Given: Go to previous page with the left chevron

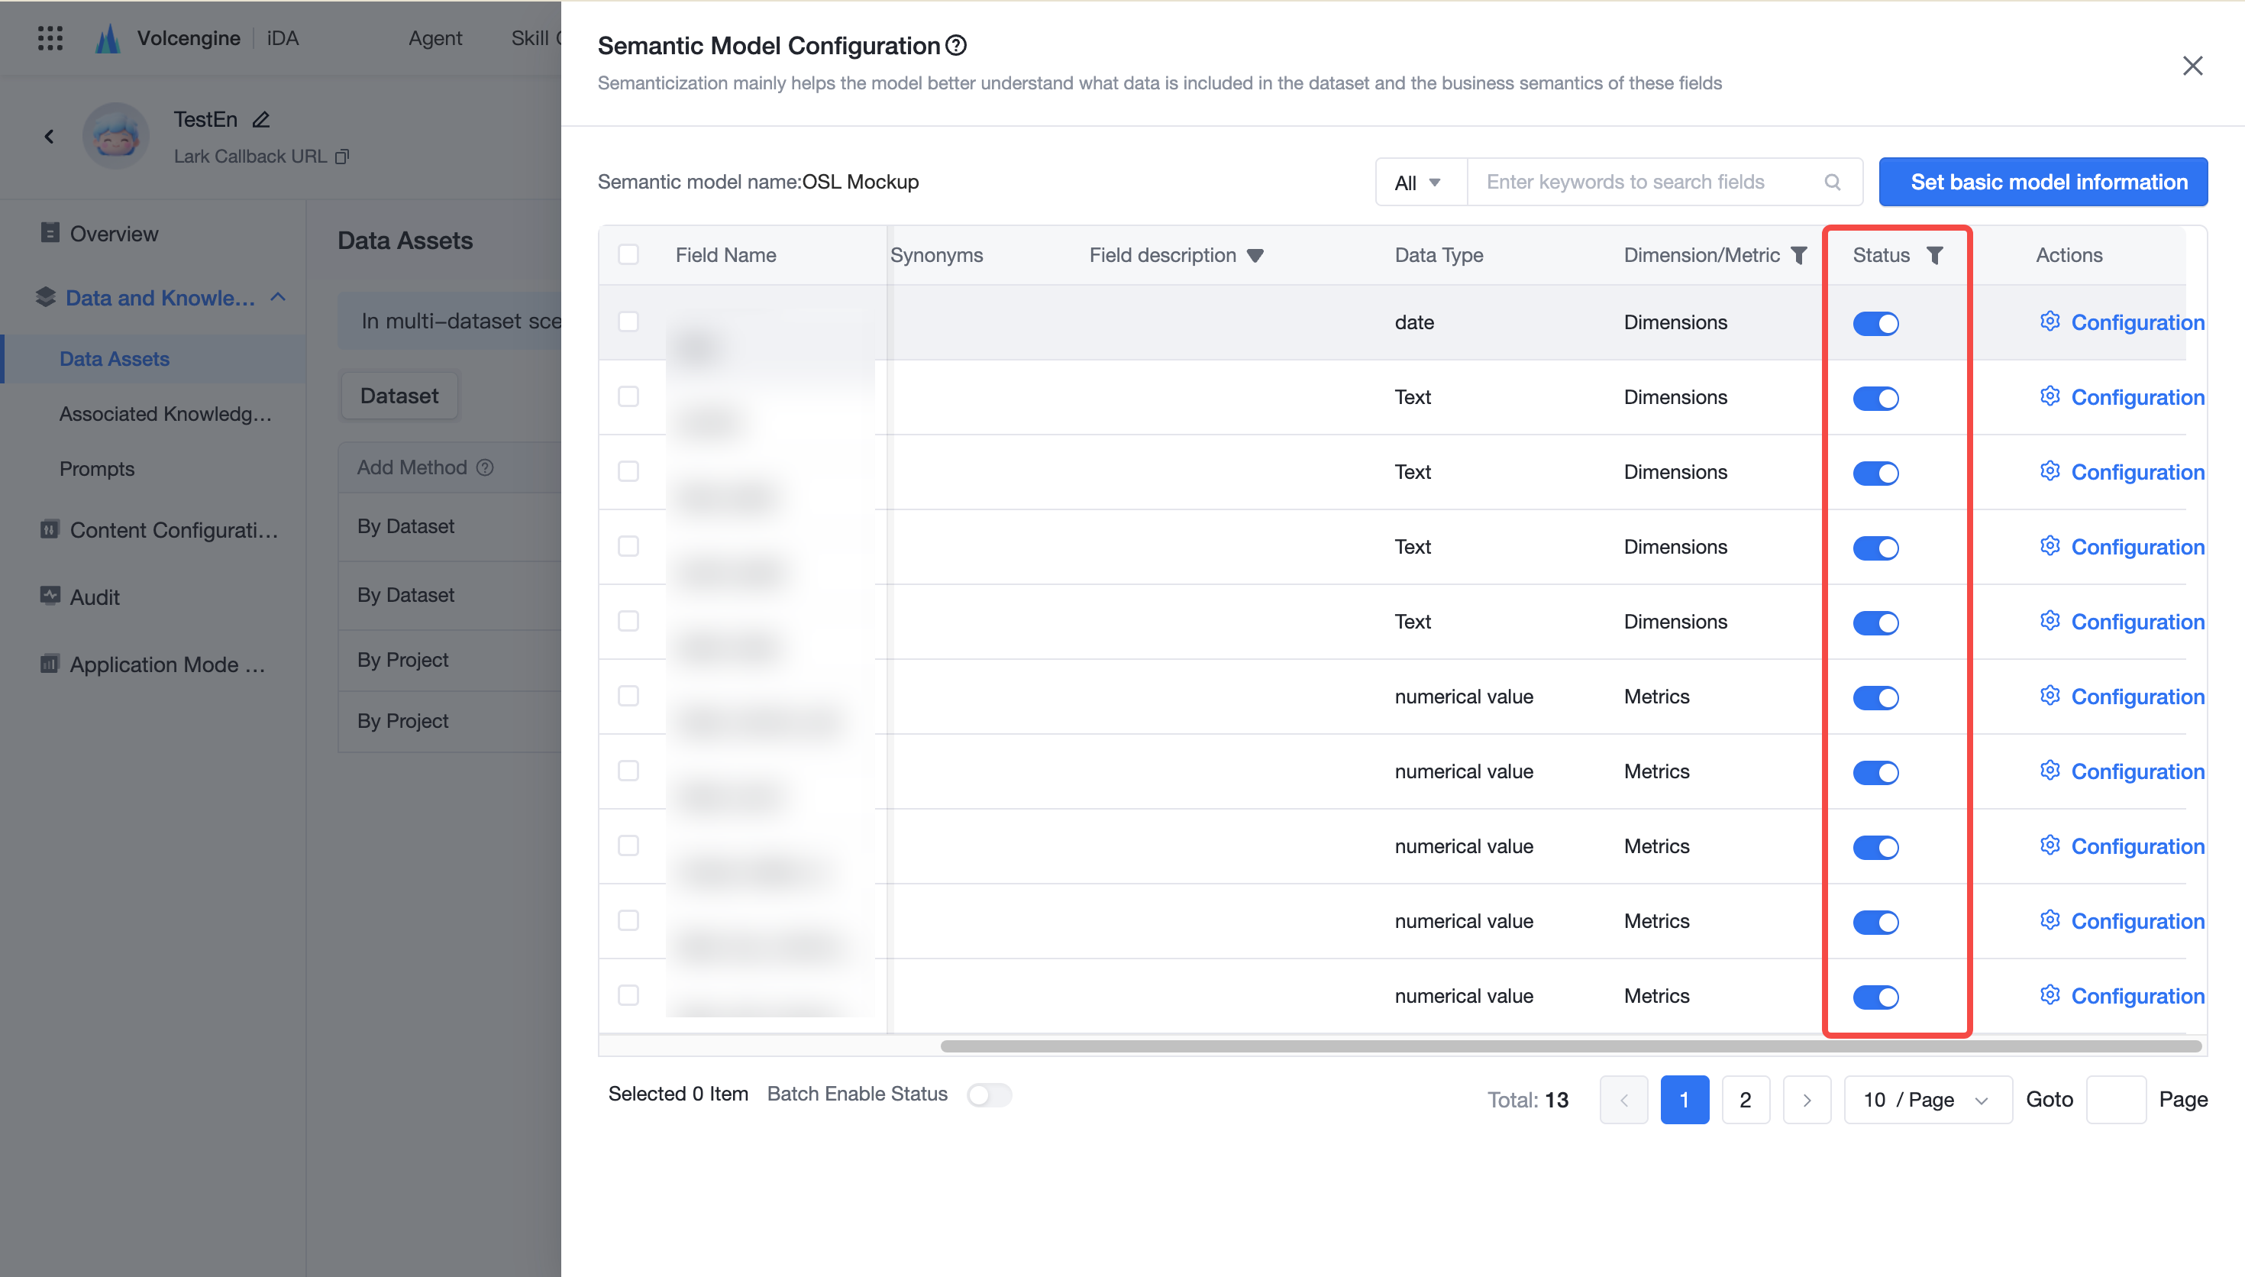Looking at the screenshot, I should [x=1623, y=1099].
